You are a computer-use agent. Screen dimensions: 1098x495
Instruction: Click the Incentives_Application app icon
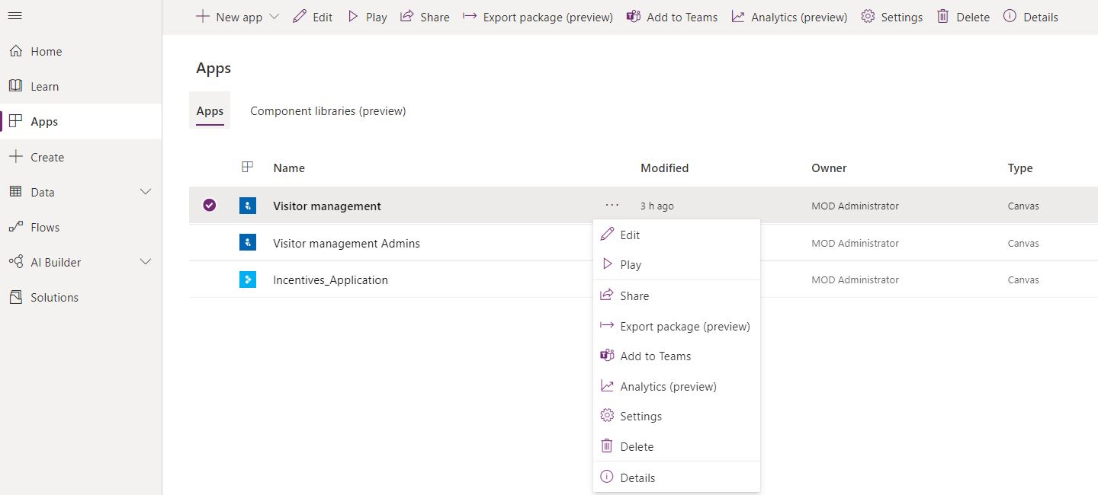point(247,279)
